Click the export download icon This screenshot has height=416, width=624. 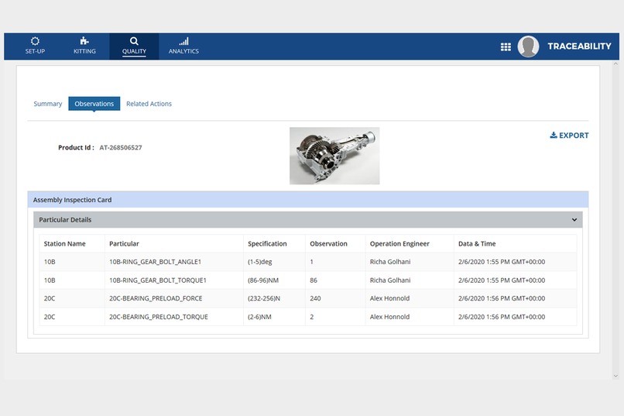click(x=554, y=136)
